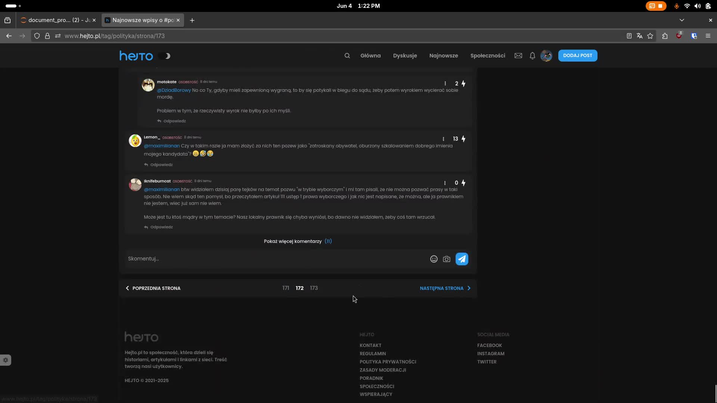Open the notifications bell icon

coord(533,56)
